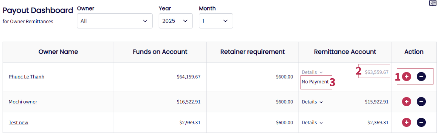Click the Owner Name column header
Image resolution: width=438 pixels, height=133 pixels.
click(x=58, y=52)
